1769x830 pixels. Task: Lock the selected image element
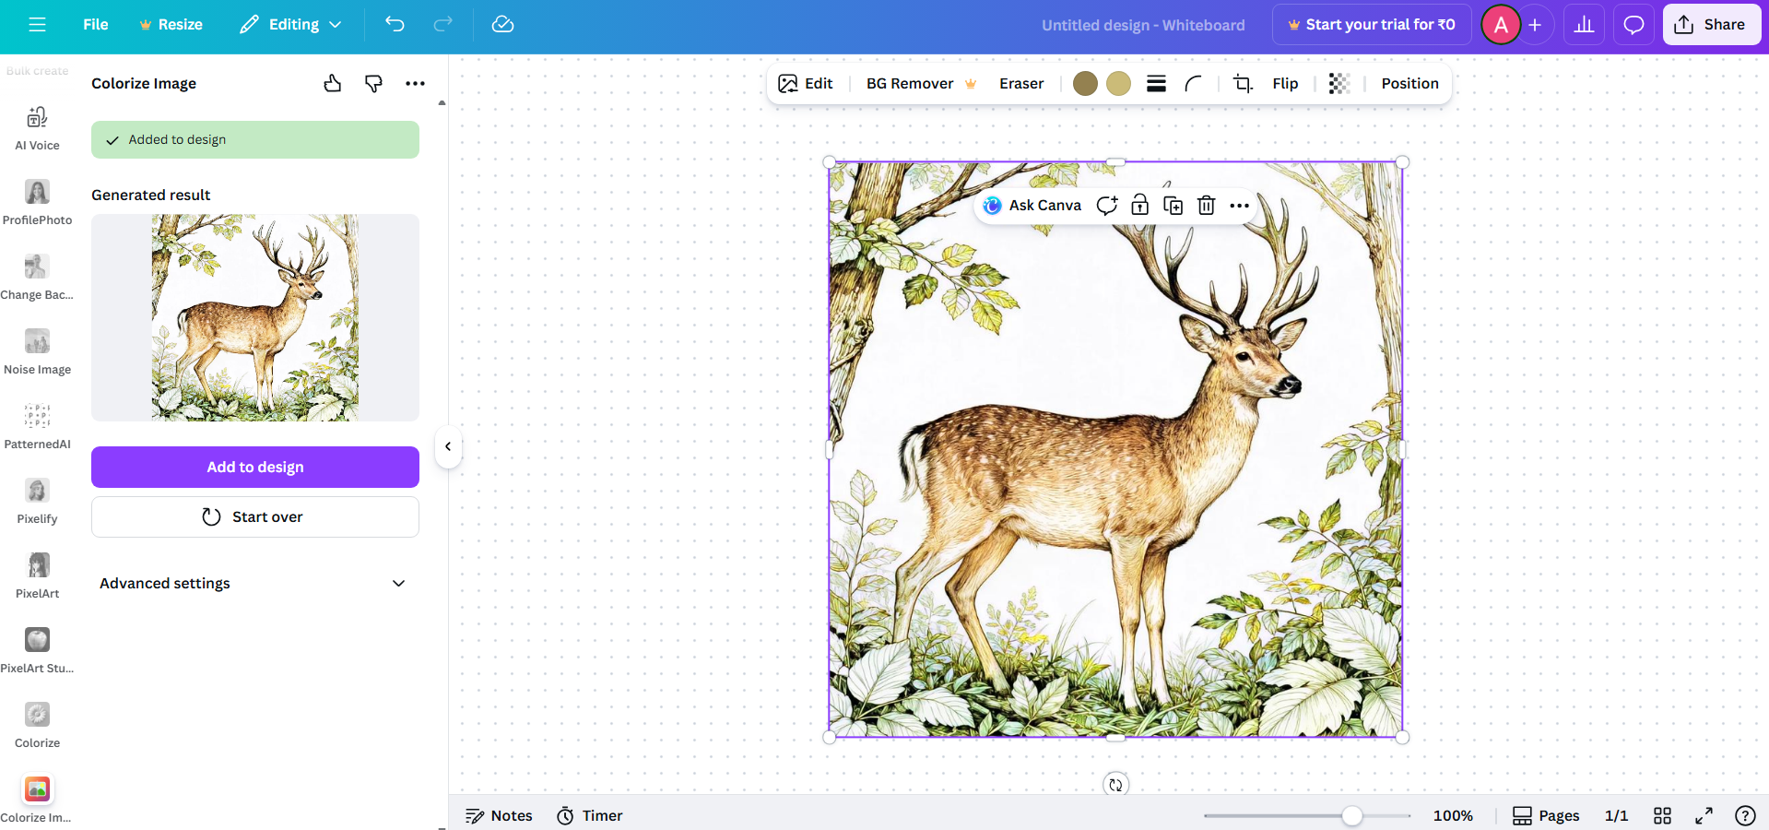pyautogui.click(x=1140, y=206)
